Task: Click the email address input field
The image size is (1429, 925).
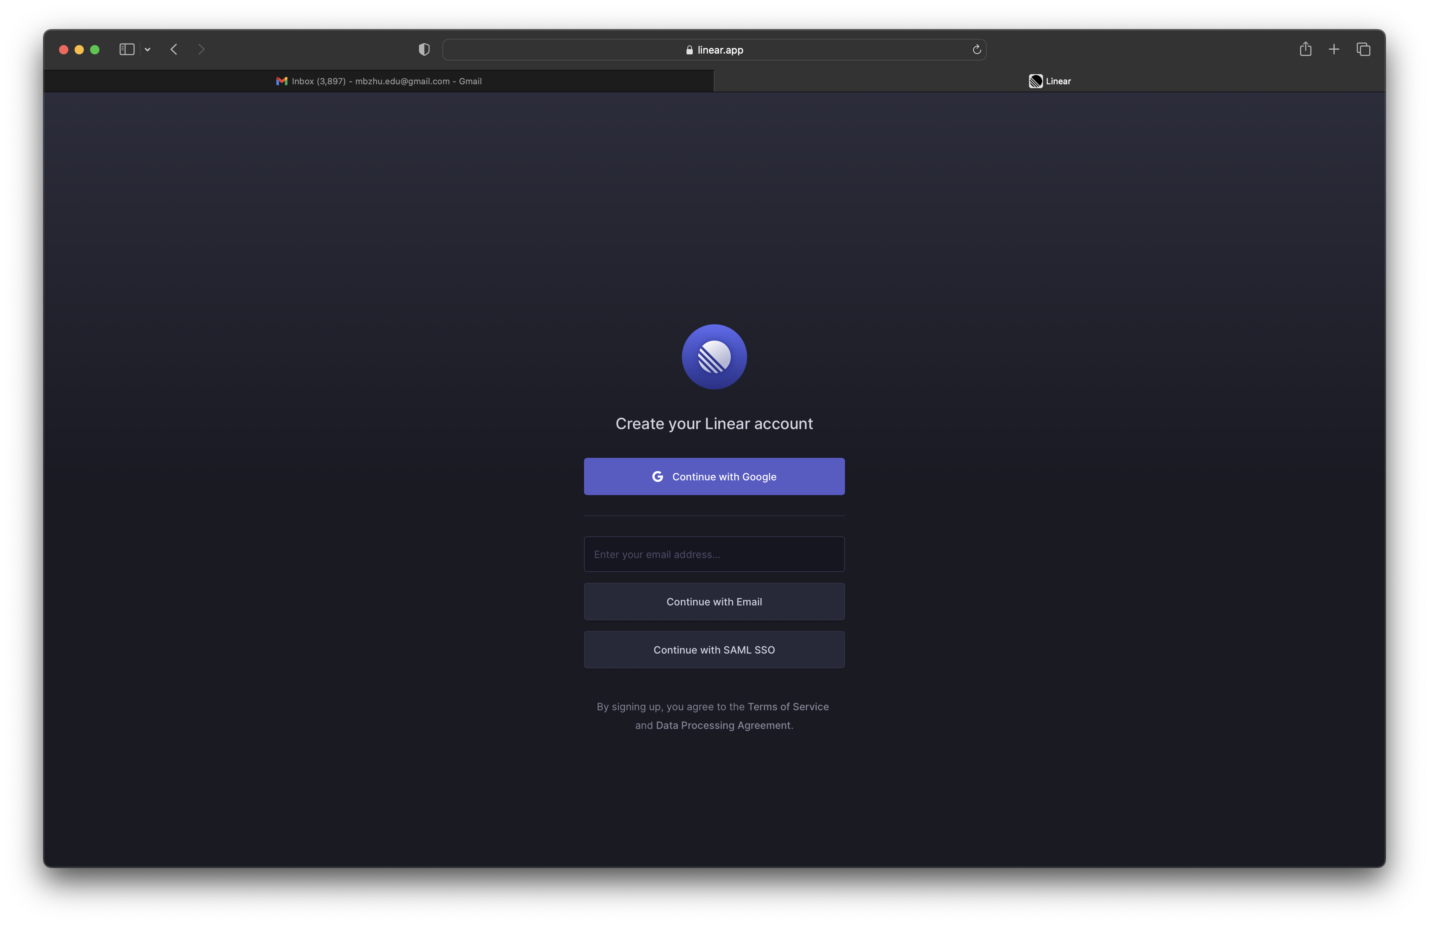Action: click(x=714, y=554)
